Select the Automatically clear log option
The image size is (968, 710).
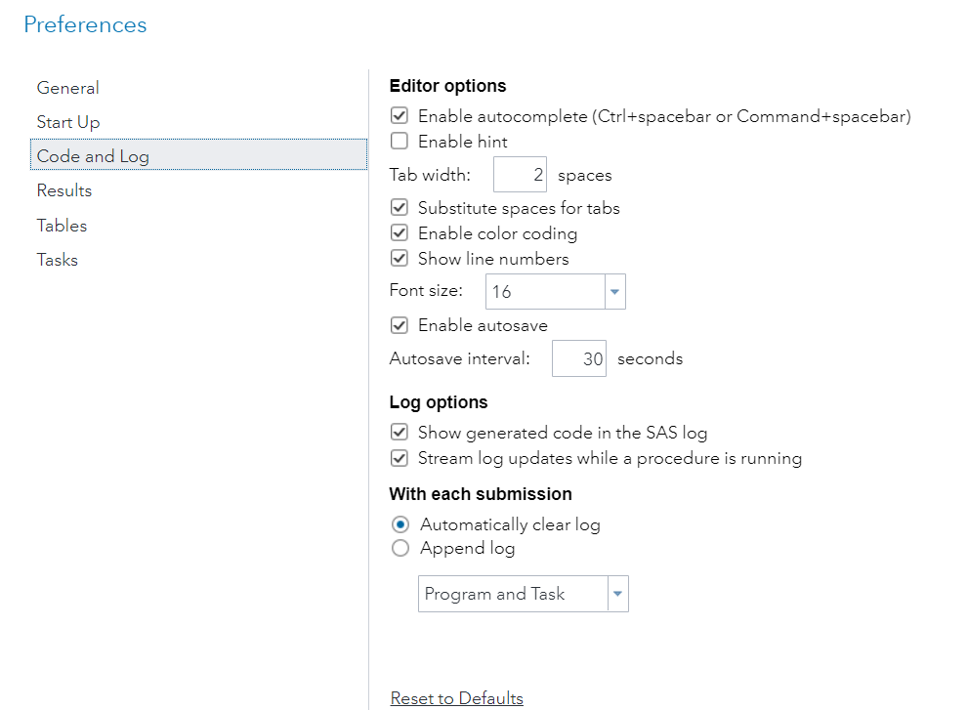(400, 524)
